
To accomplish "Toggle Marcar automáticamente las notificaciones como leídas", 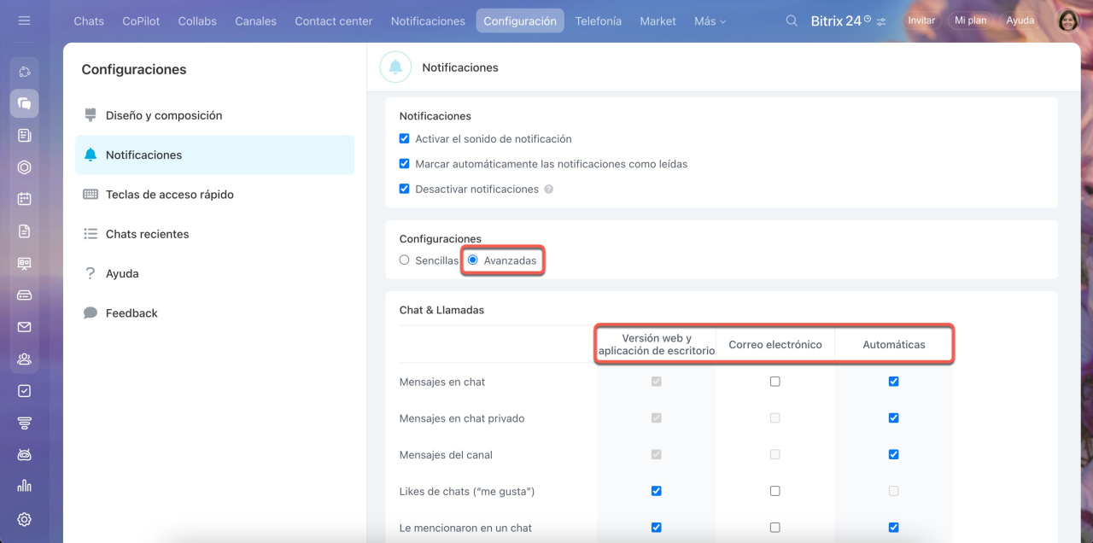I will (405, 164).
